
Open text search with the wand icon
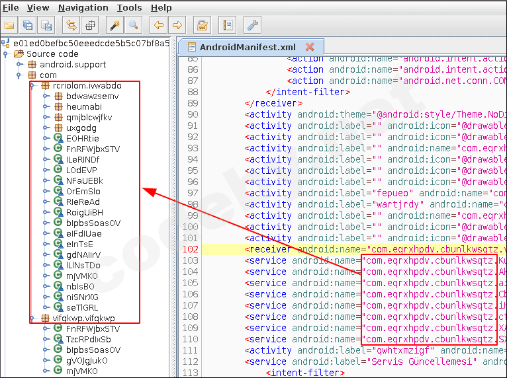click(115, 26)
